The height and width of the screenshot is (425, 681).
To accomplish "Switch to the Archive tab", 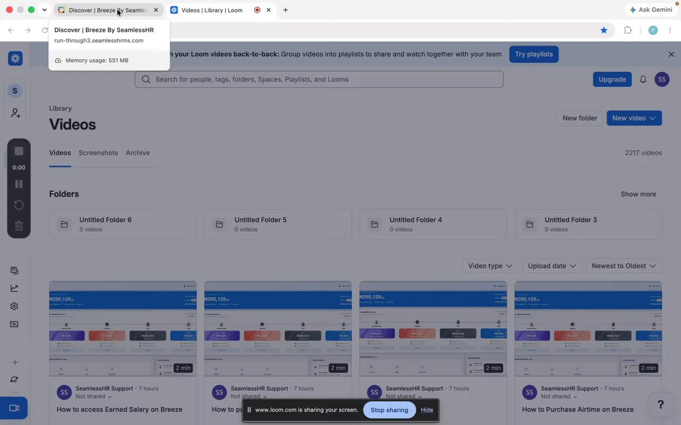I will click(138, 153).
